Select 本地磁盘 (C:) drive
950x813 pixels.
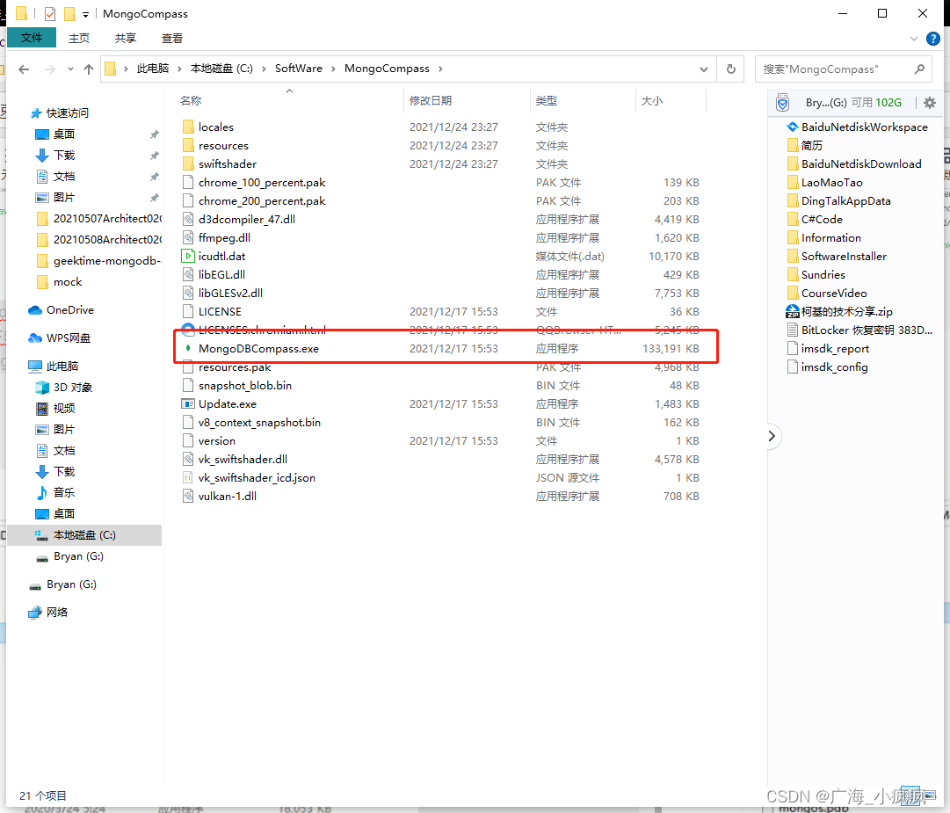click(x=84, y=535)
